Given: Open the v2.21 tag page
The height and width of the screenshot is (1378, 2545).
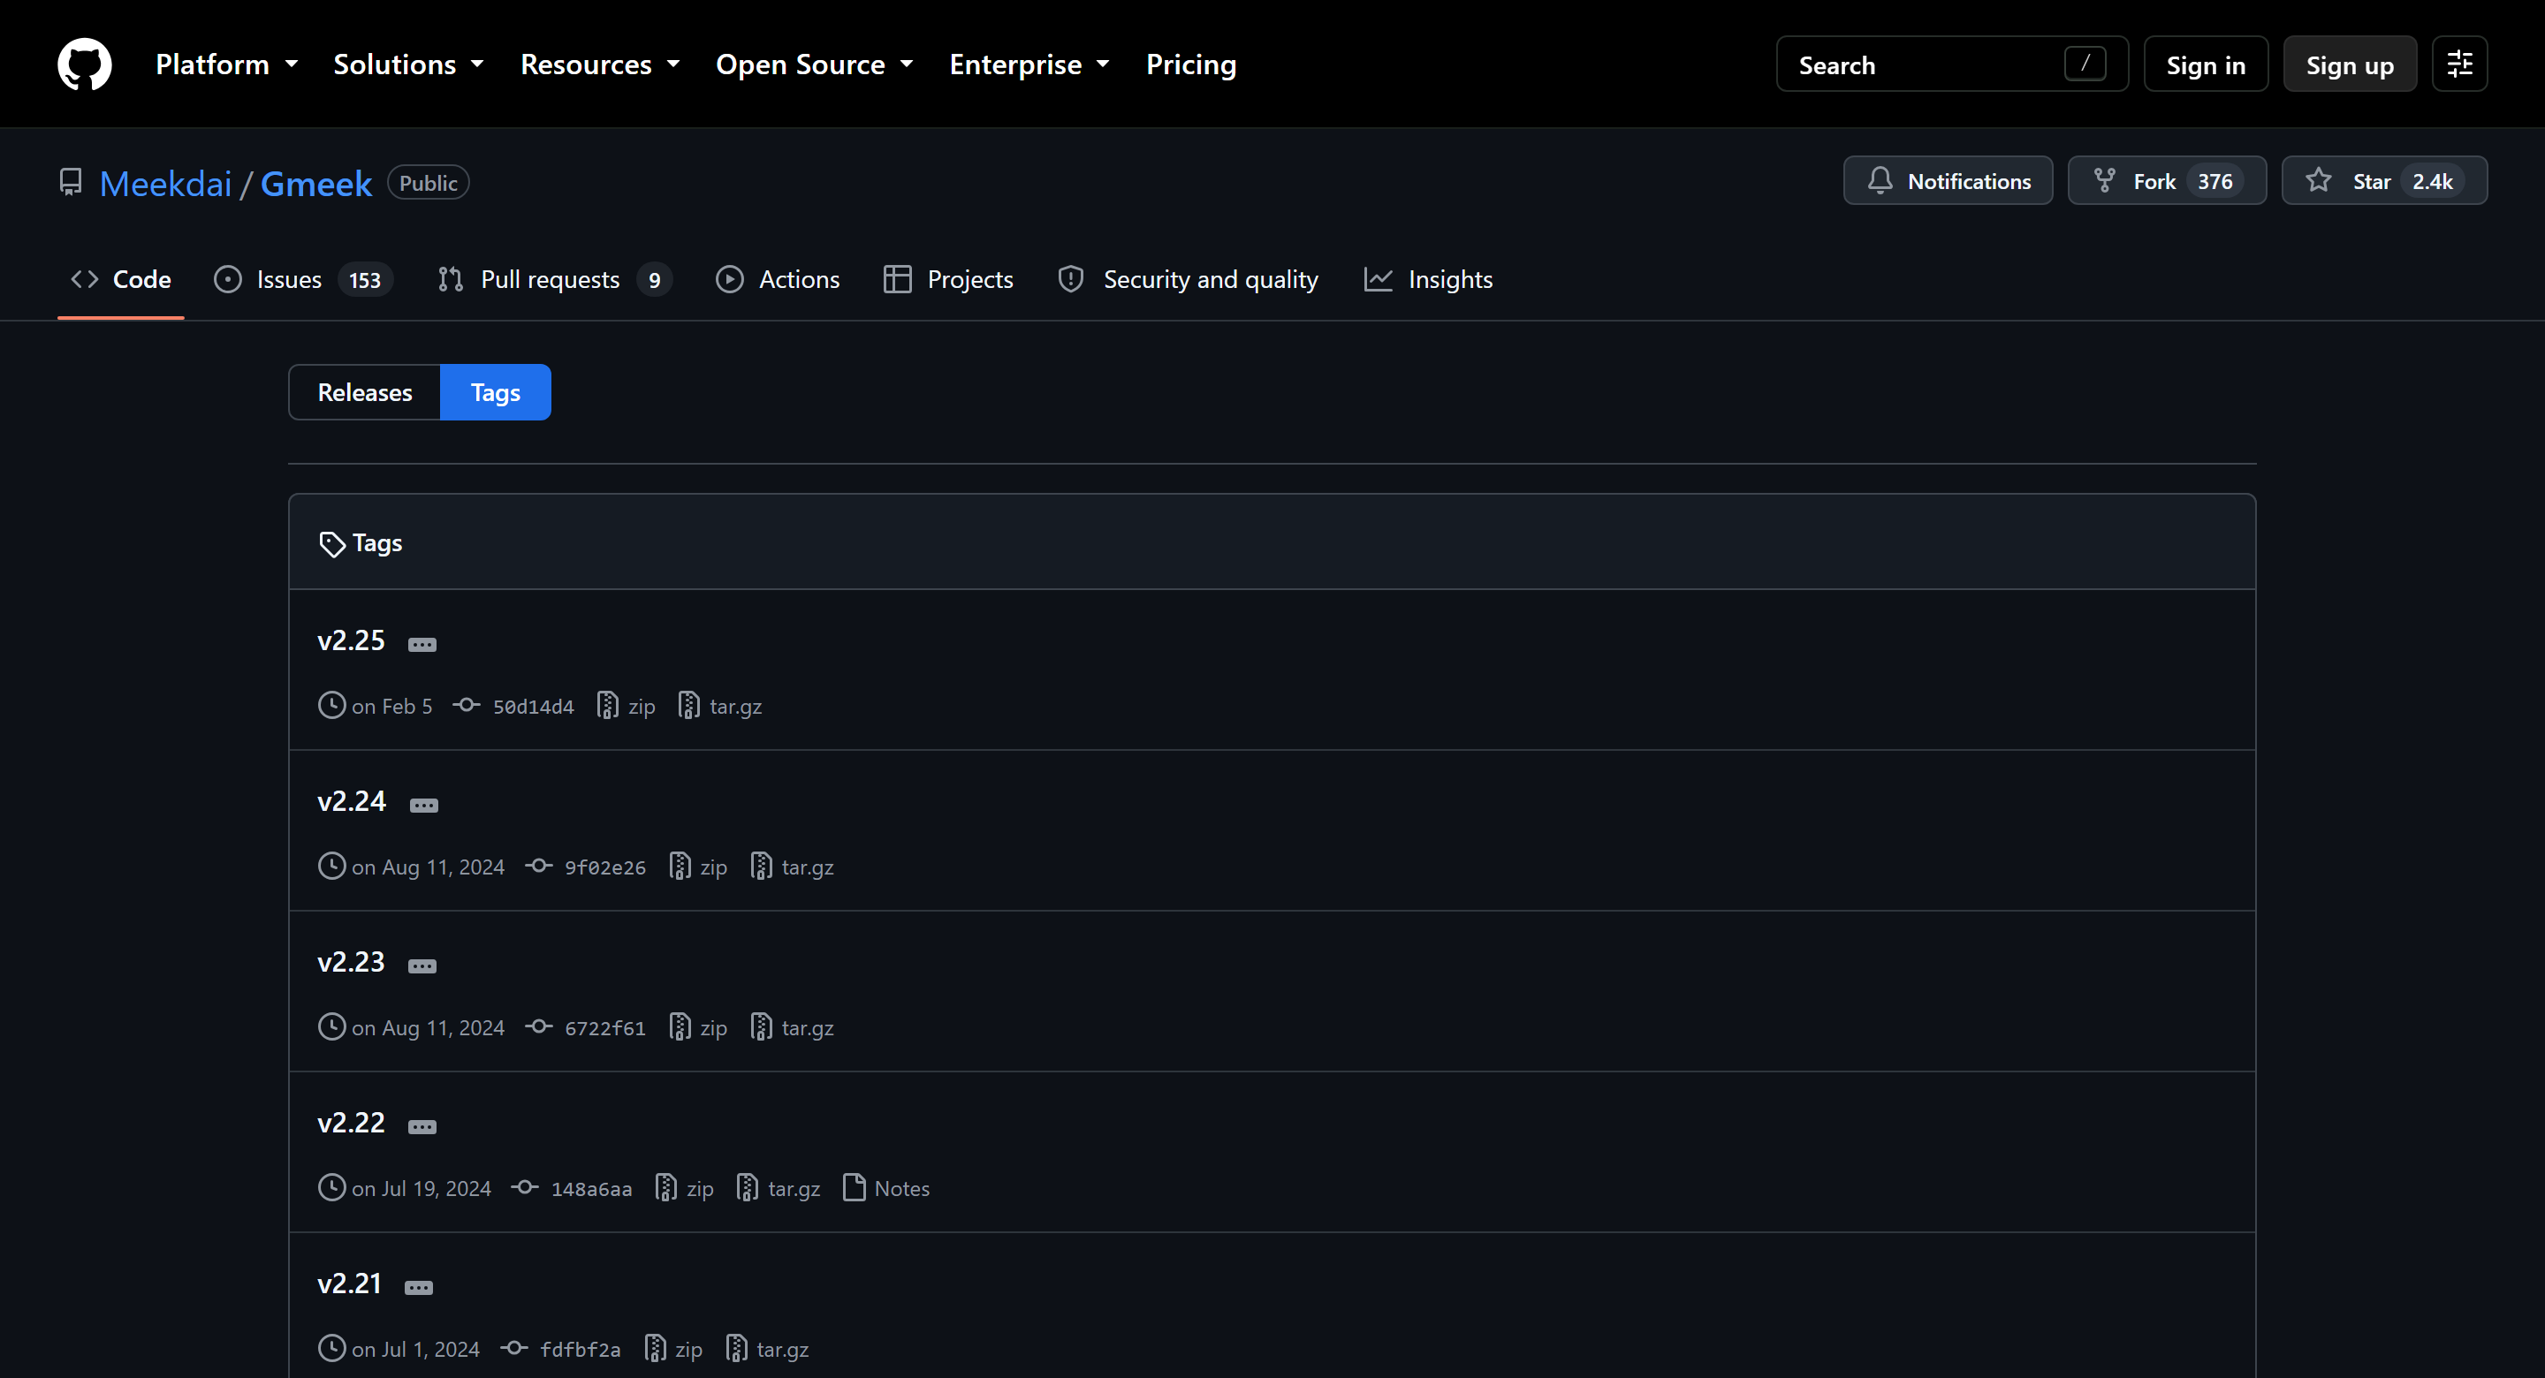Looking at the screenshot, I should [349, 1283].
